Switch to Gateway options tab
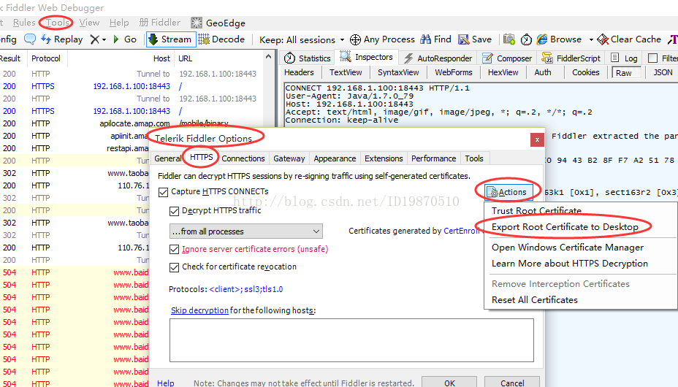The image size is (678, 387). (289, 158)
